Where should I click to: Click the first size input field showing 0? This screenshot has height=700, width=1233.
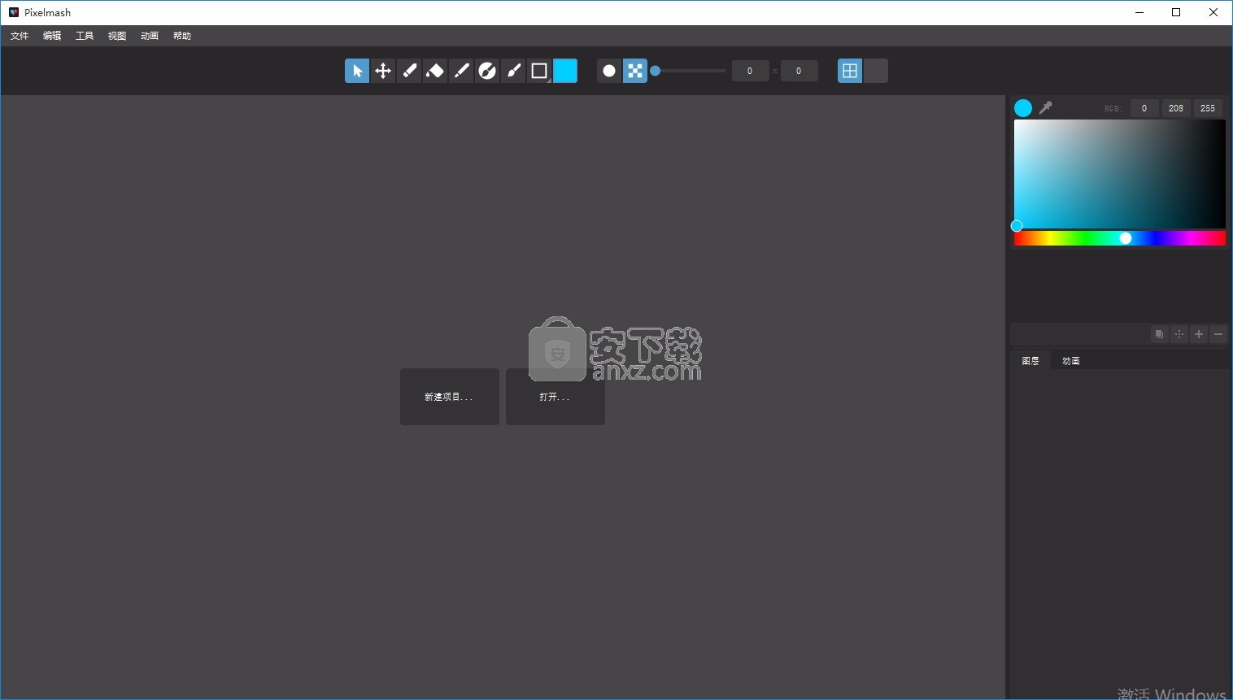click(x=750, y=71)
